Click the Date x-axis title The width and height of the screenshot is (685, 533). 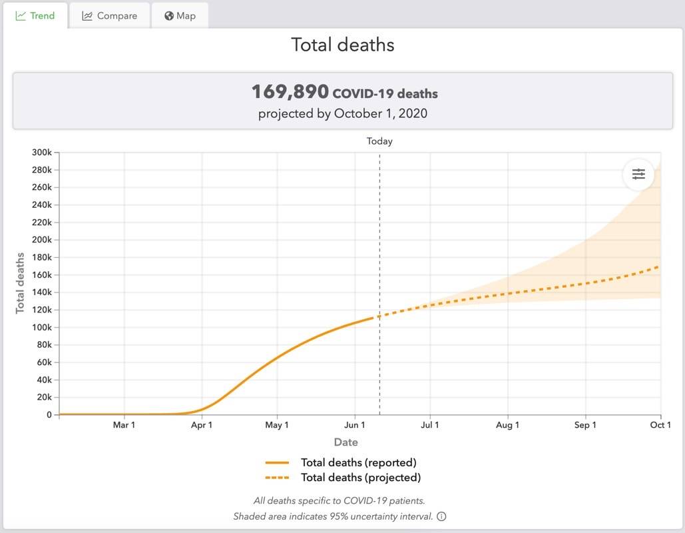coord(345,442)
